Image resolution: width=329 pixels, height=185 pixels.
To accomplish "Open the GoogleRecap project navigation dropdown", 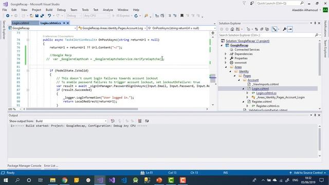I will [42, 28].
